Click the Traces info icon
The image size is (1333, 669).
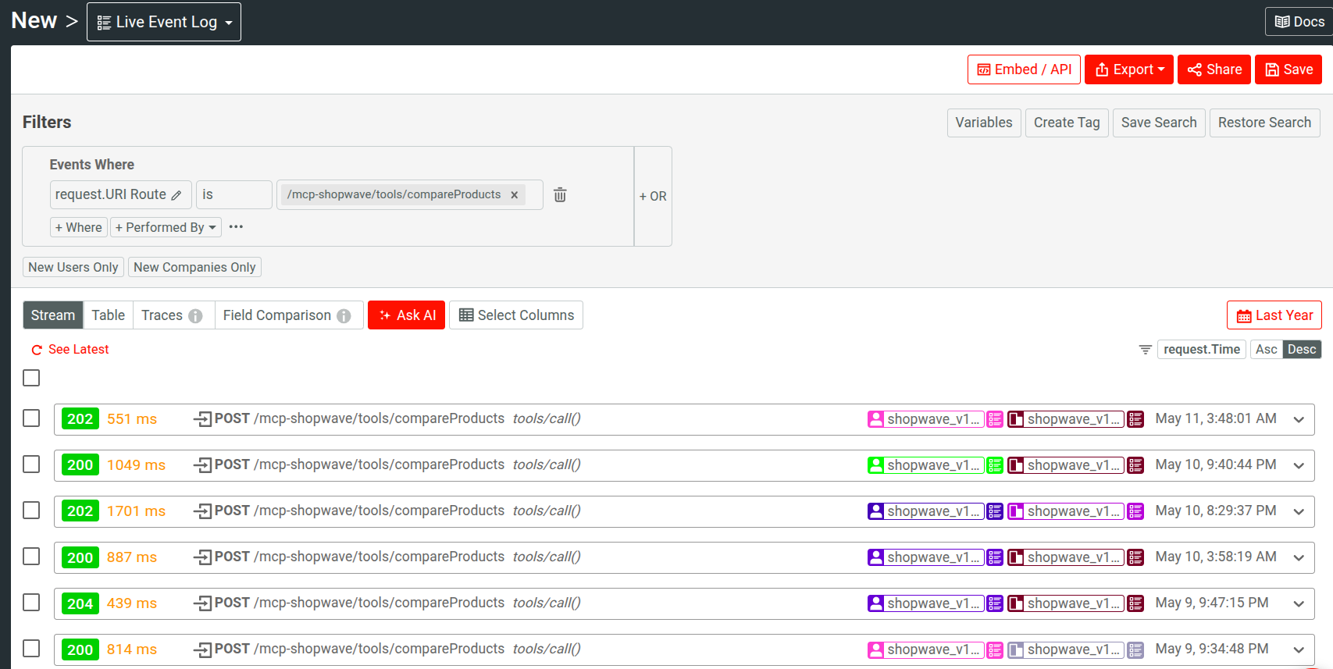(195, 316)
